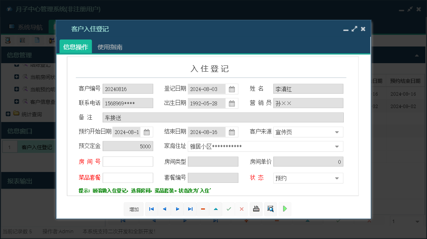427x239 pixels.
Task: Open the print dialog via the printer icon
Action: (x=256, y=209)
